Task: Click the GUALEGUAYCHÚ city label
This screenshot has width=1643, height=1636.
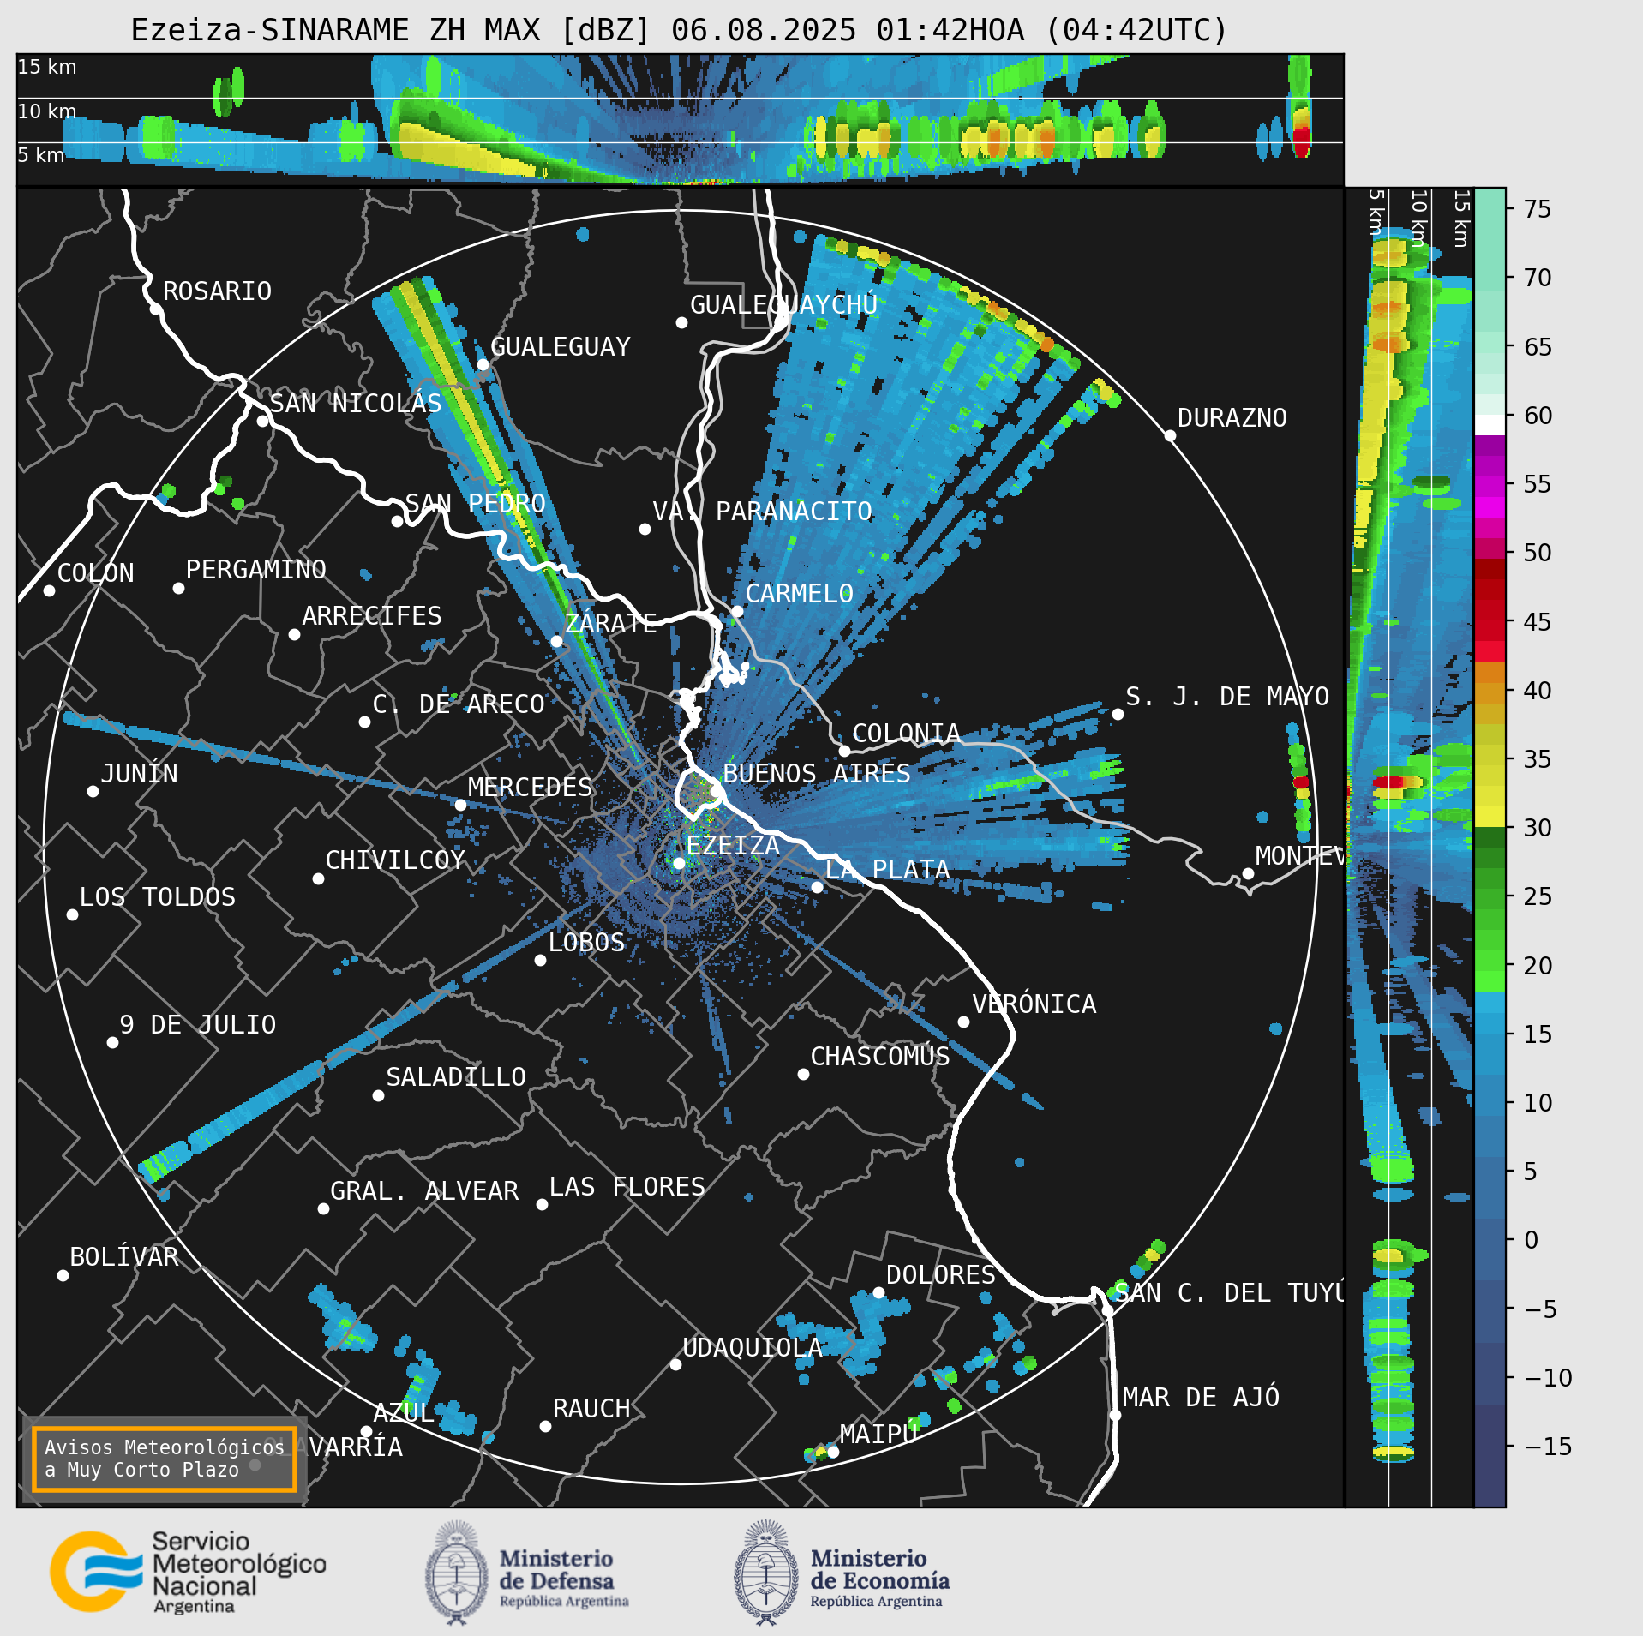Action: [783, 304]
